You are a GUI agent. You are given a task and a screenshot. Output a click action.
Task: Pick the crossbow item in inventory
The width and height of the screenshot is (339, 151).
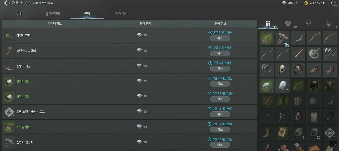267,38
